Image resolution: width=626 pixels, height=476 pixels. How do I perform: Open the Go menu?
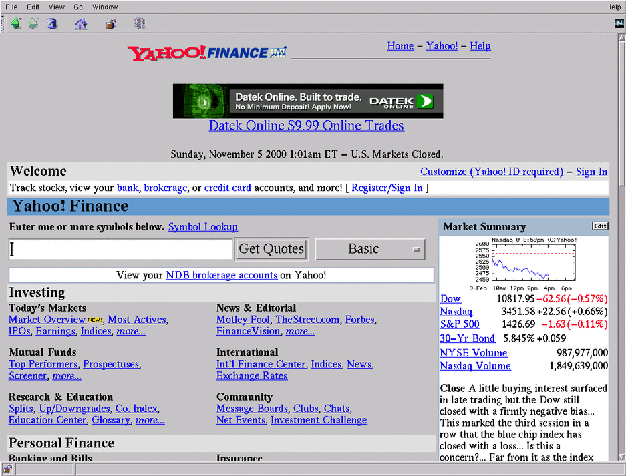[x=78, y=7]
